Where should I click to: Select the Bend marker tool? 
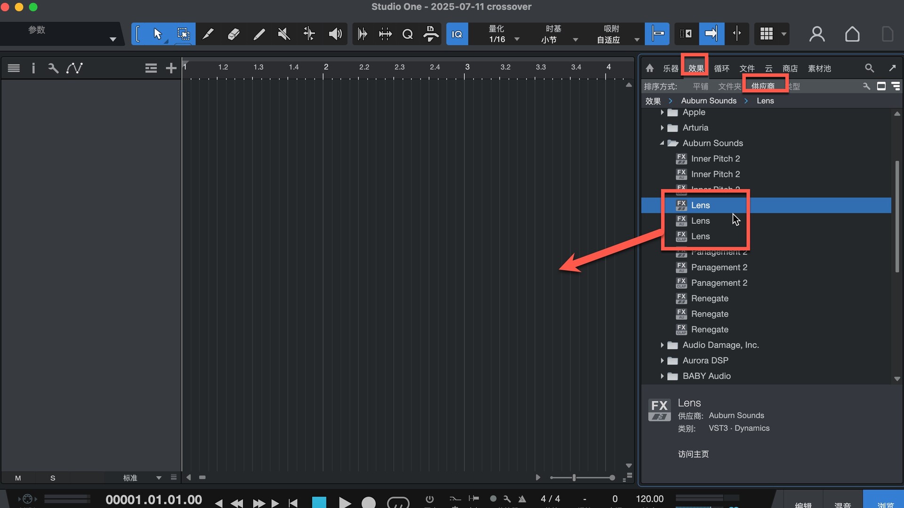[309, 34]
